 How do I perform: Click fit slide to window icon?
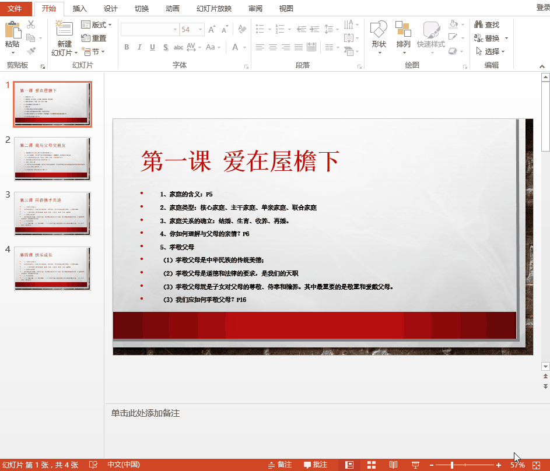[x=537, y=465]
